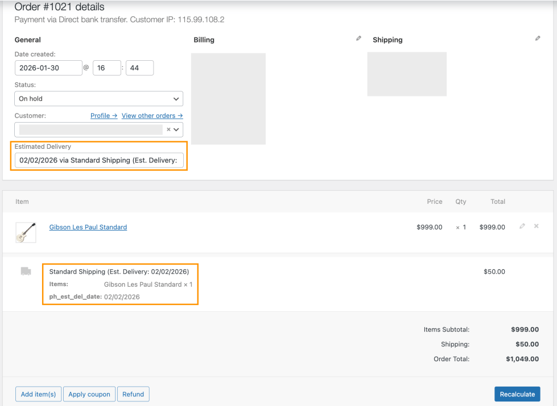The image size is (557, 406).
Task: View other orders for this customer
Action: pos(152,115)
